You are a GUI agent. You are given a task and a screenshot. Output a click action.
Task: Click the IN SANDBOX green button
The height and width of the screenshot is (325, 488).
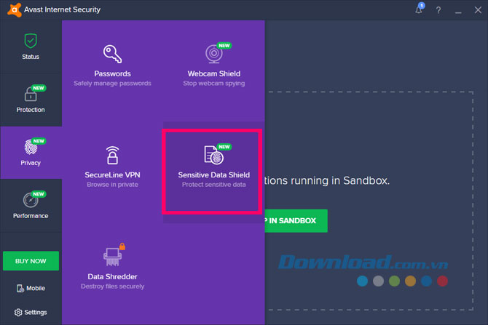(x=296, y=221)
